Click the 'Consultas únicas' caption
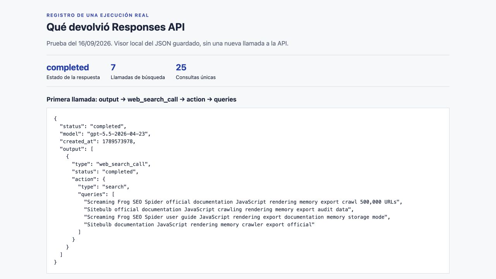Viewport: 496px width, 279px height. point(196,77)
